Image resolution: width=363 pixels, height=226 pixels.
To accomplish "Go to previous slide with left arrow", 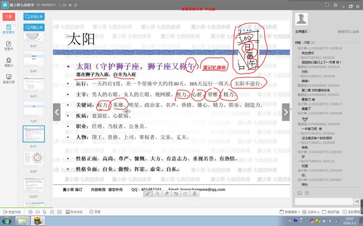I will point(57,112).
